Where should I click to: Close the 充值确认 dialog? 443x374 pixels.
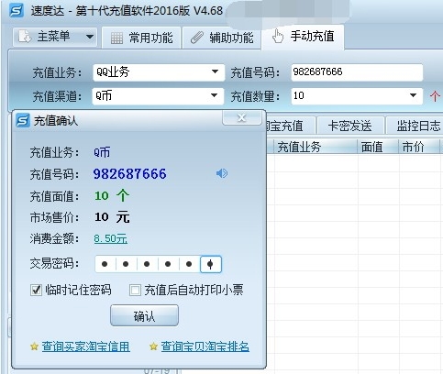(x=242, y=117)
